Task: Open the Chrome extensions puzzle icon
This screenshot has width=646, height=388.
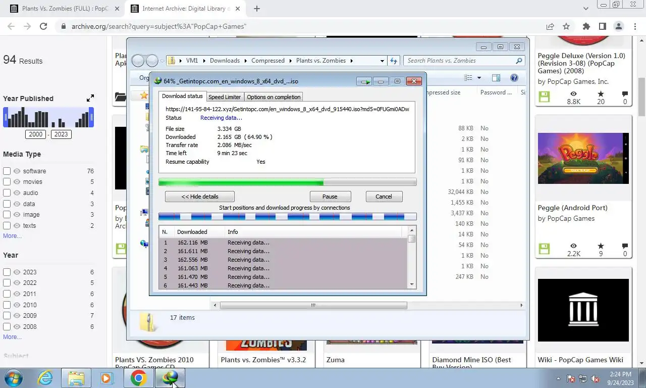Action: [586, 26]
